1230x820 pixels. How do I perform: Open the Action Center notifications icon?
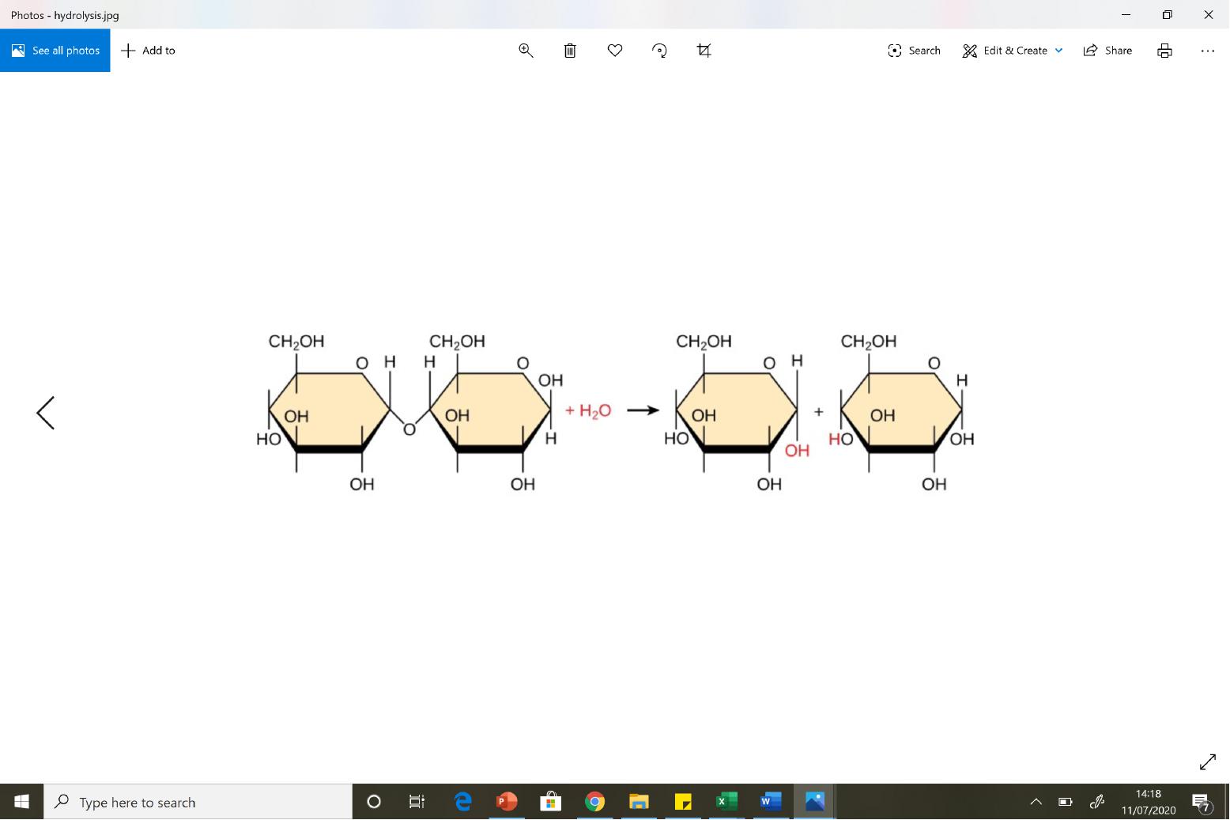click(x=1201, y=802)
